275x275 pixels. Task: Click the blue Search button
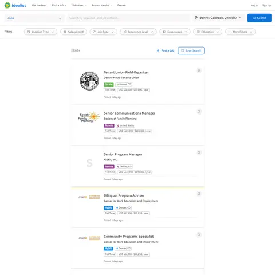(260, 18)
